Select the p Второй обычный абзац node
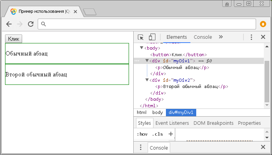The height and width of the screenshot is (155, 272). click(192, 86)
